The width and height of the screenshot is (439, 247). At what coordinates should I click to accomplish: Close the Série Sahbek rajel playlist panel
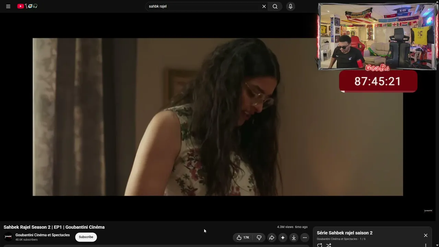pos(426,235)
